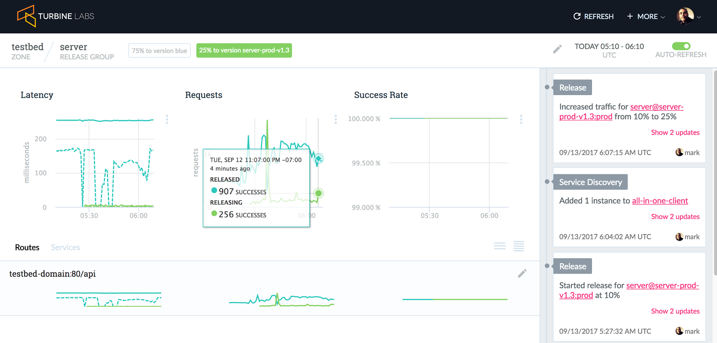Toggle the Auto-Refresh switch
The height and width of the screenshot is (343, 717).
(681, 46)
